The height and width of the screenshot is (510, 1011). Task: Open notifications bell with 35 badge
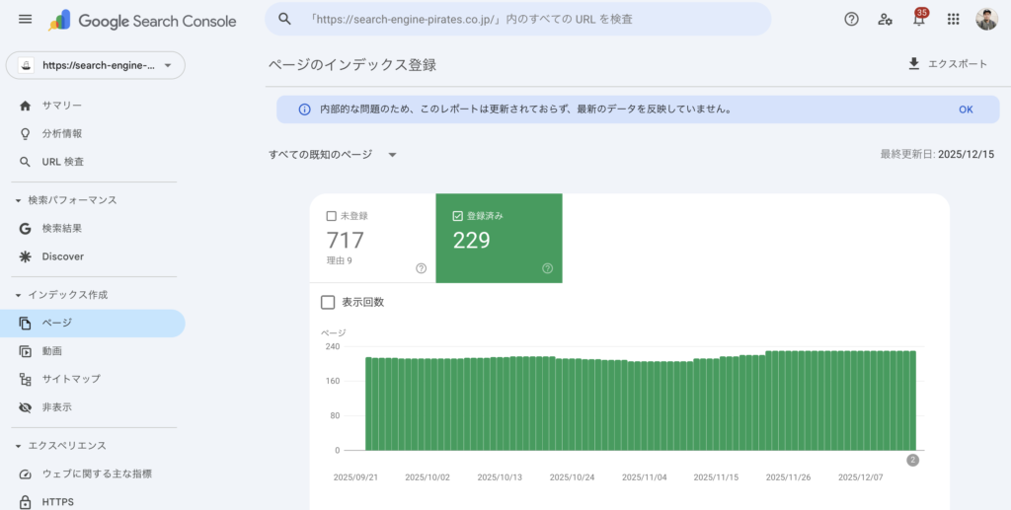tap(919, 19)
